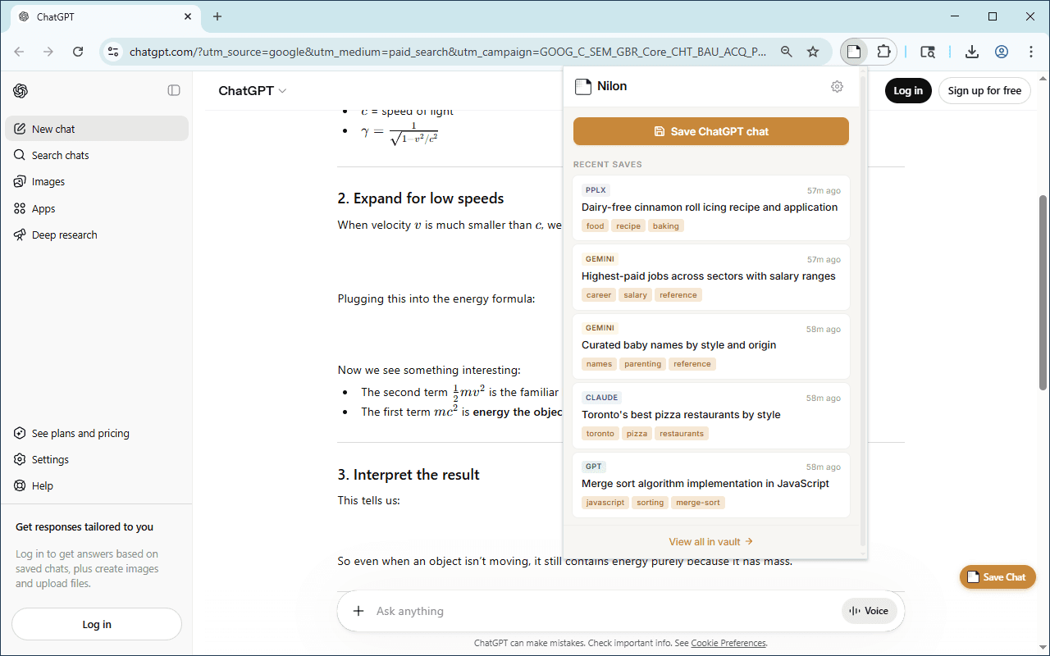This screenshot has height=656, width=1050.
Task: Click the ChatGPT logo in sidebar
Action: point(21,90)
